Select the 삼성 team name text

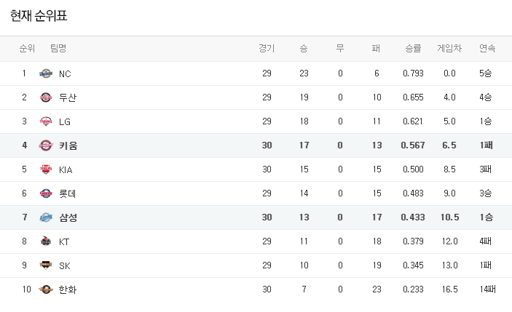point(68,217)
